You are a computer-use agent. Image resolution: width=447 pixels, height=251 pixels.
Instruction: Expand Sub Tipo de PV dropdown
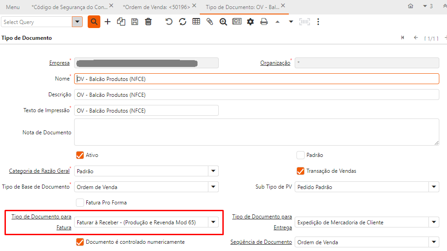coord(434,187)
